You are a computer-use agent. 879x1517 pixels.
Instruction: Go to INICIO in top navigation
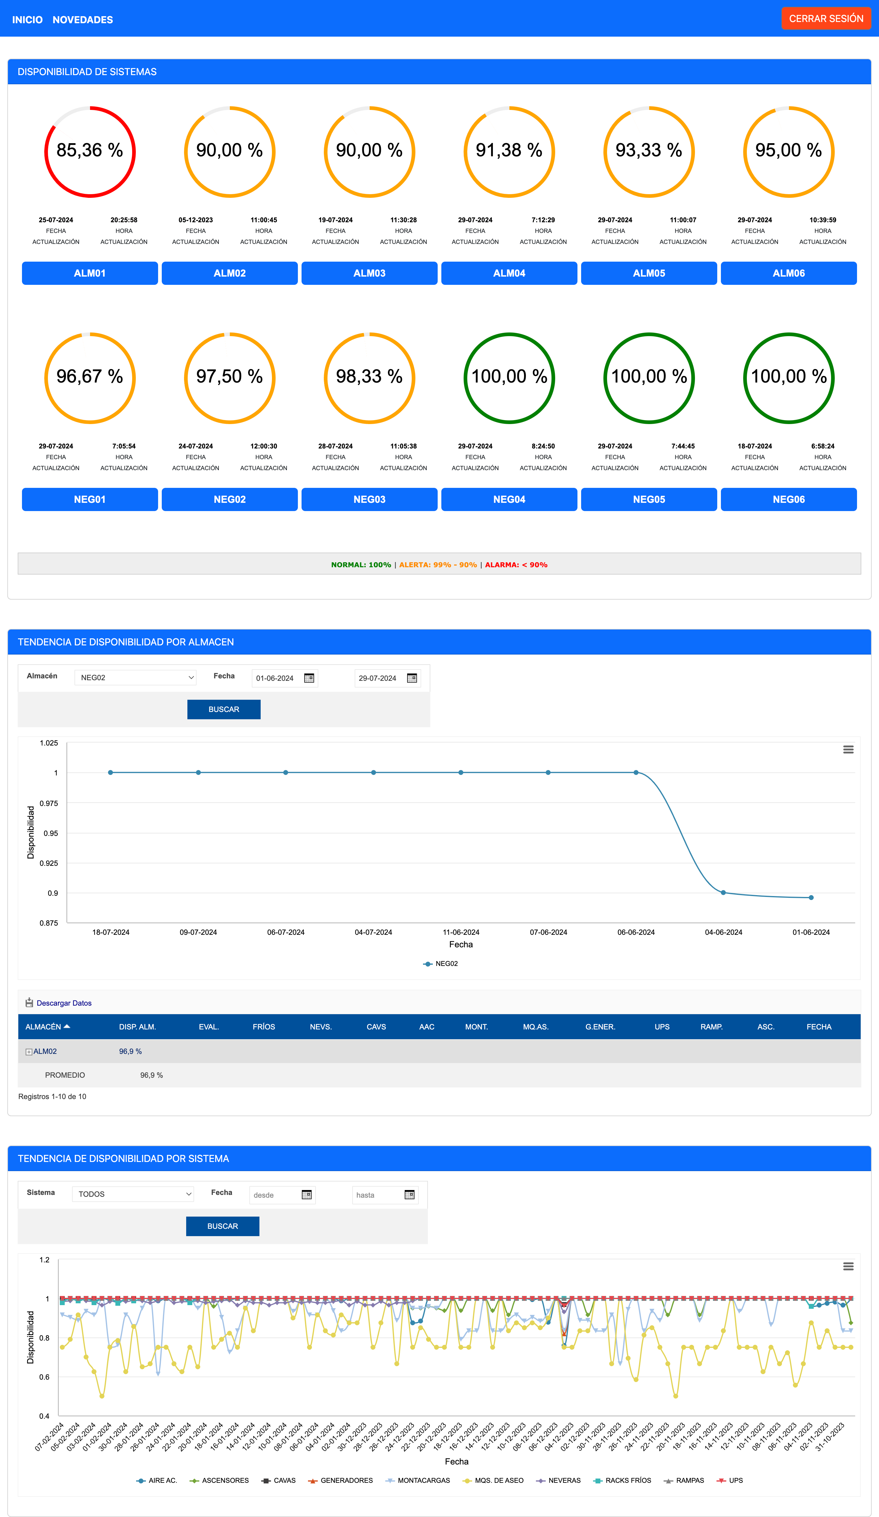[x=27, y=20]
